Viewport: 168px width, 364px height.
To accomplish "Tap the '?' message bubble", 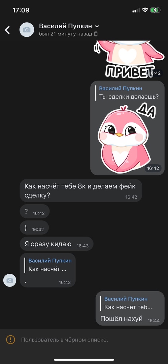I will [x=35, y=211].
